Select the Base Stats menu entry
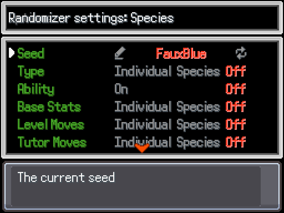The image size is (284, 213). [49, 107]
